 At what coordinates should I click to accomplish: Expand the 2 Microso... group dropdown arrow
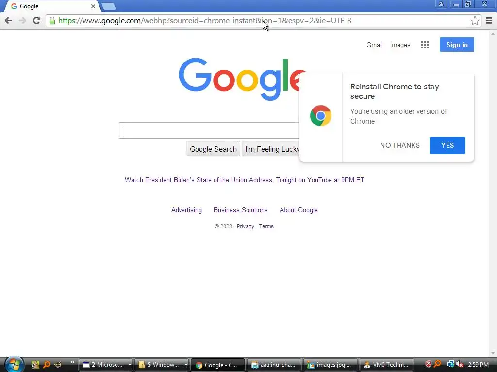pyautogui.click(x=130, y=365)
